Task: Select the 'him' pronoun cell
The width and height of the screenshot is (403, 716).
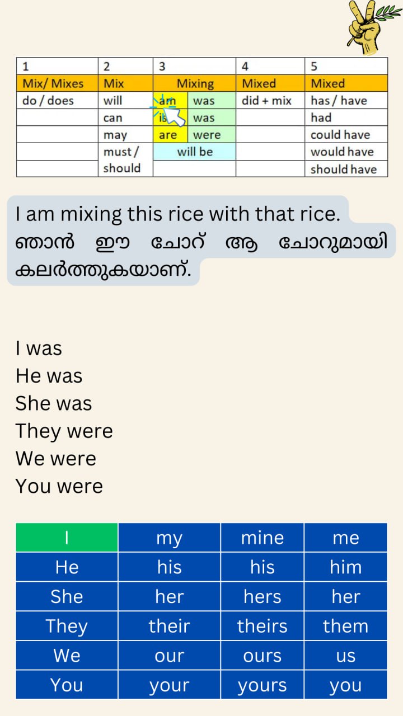Action: pos(345,567)
